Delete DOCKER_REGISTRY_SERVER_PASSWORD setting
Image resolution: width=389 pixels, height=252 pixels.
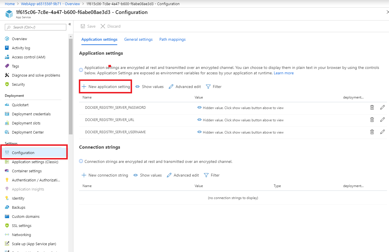point(372,107)
